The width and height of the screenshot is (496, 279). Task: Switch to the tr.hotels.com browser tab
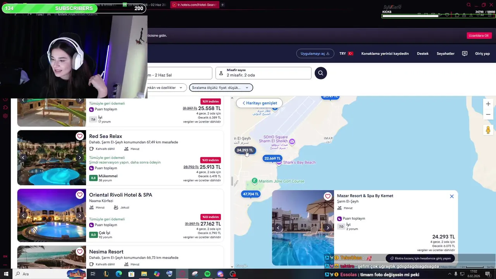(194, 5)
